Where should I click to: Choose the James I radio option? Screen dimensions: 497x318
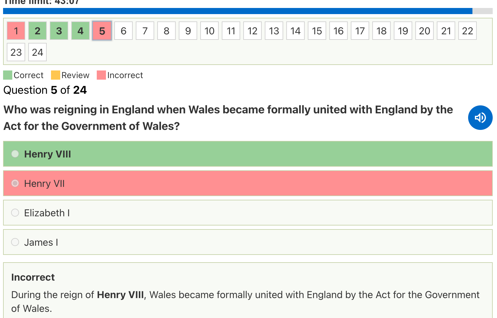(x=15, y=242)
